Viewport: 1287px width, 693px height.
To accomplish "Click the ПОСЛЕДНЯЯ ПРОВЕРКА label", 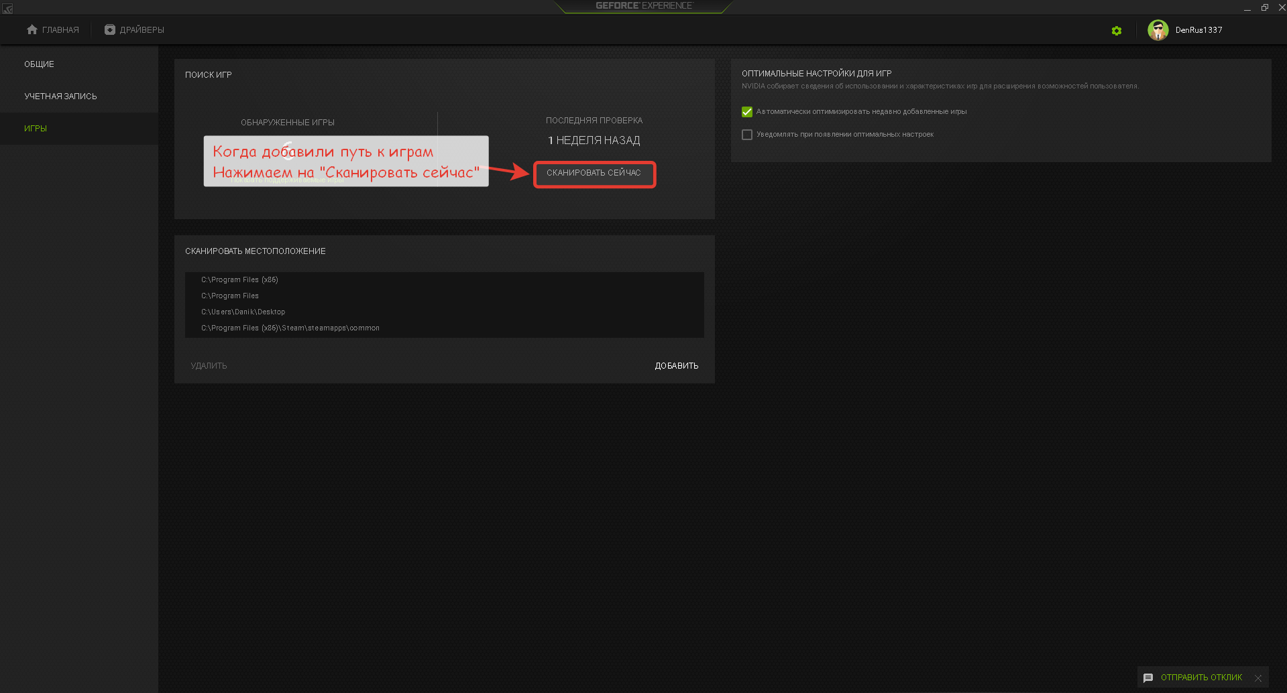I will click(x=594, y=121).
